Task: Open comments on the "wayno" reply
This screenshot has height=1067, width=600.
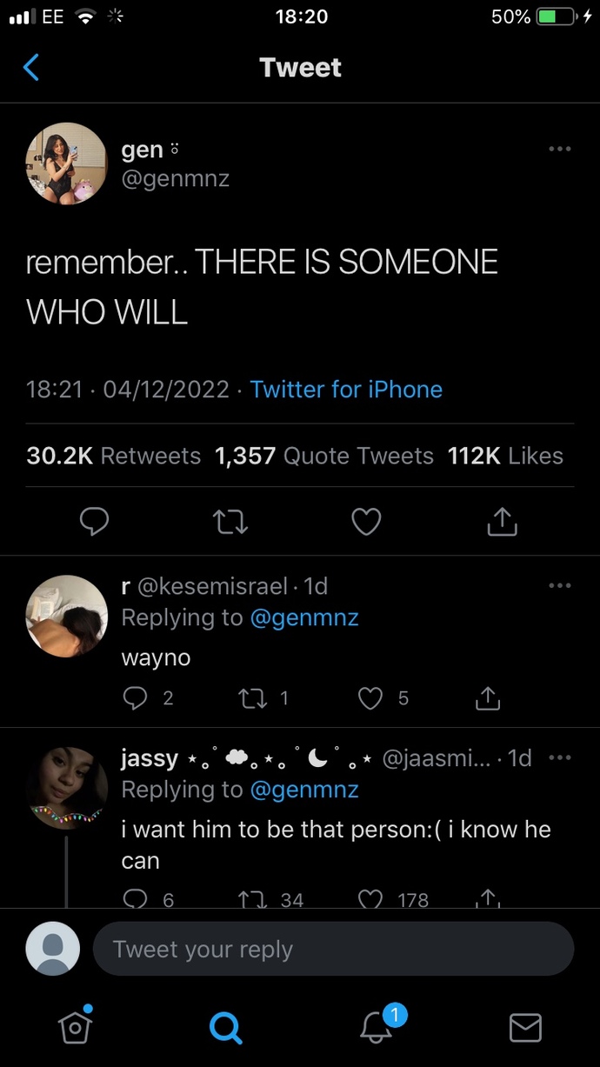Action: click(x=135, y=697)
